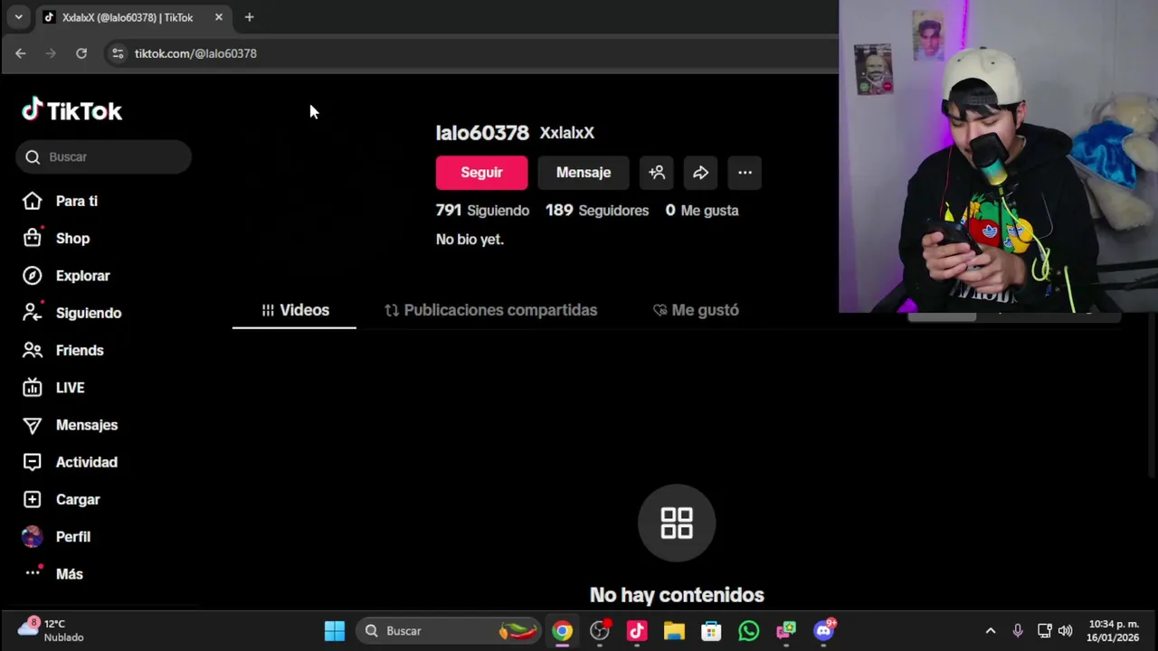Open Microsoft Store from the taskbar
The image size is (1158, 651).
coord(711,631)
